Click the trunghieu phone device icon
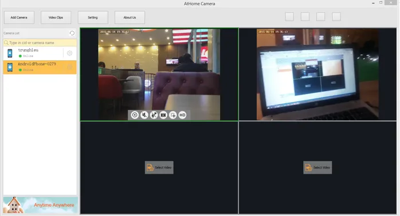Screen dimensions: 400x216 (x=10, y=53)
